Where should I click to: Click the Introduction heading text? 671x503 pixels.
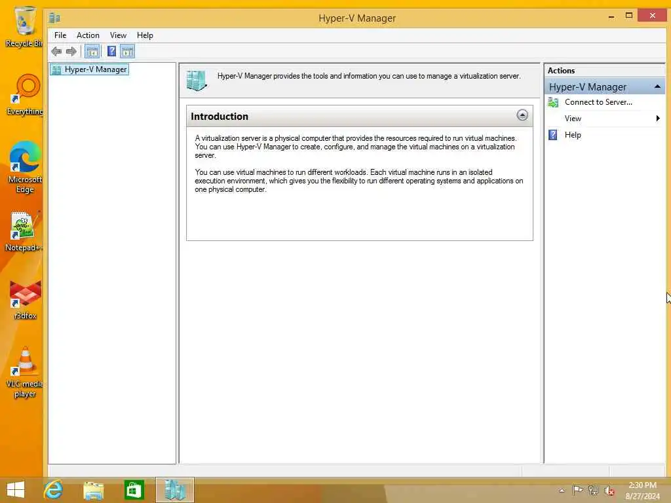pyautogui.click(x=219, y=117)
